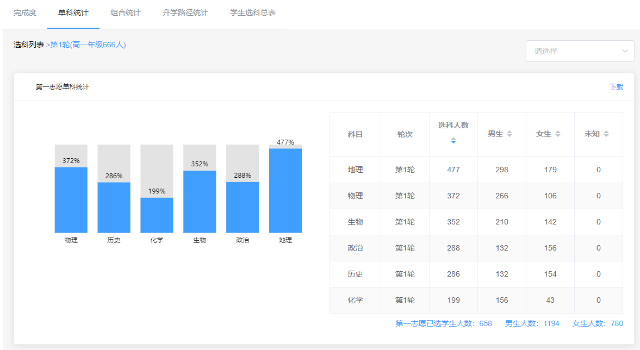Click 女生 value 43
Viewport: 640px width, 350px height.
click(x=550, y=300)
